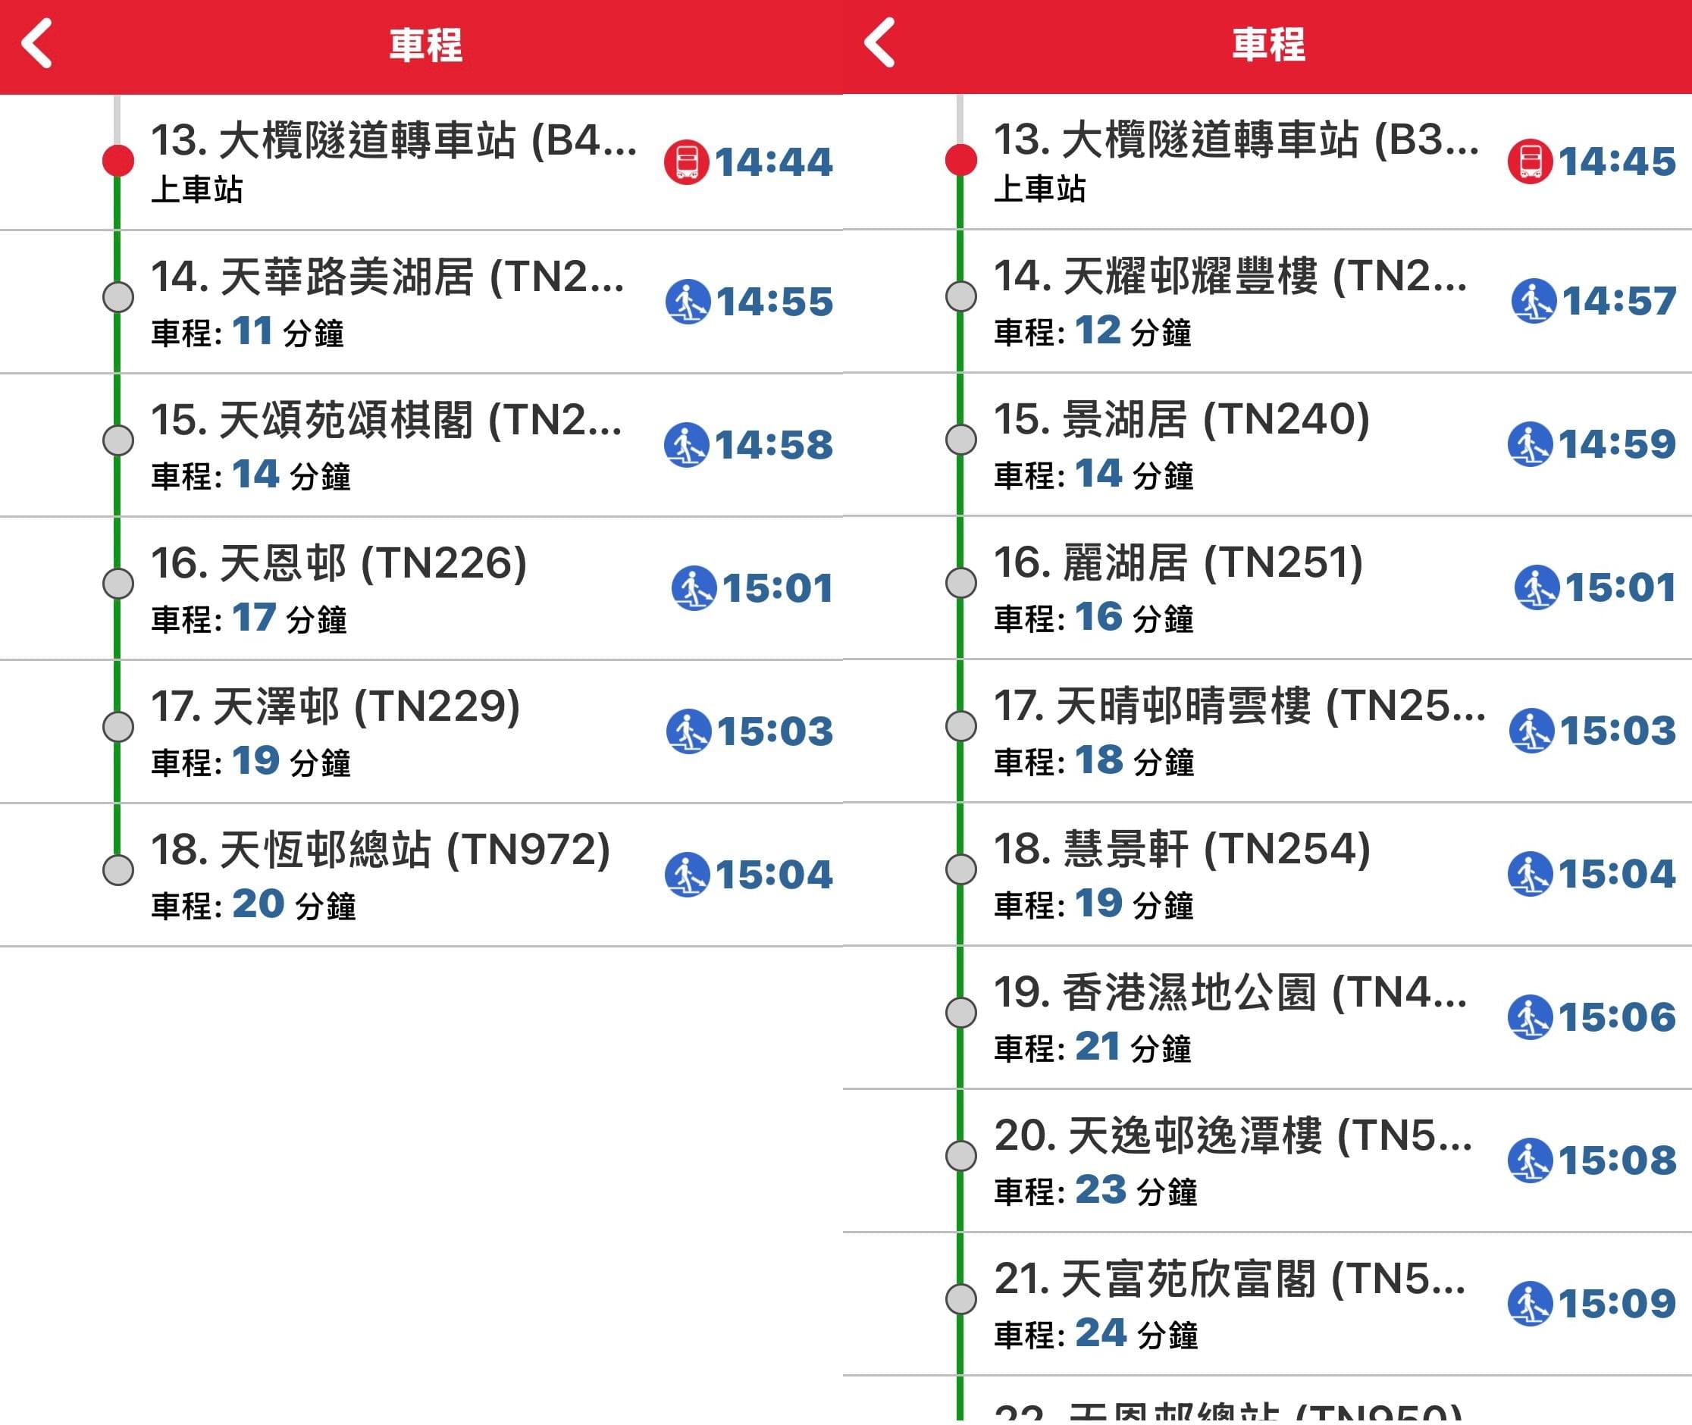Select stop 17. 天澤邨 (TN229)
This screenshot has width=1692, height=1425.
click(x=335, y=707)
